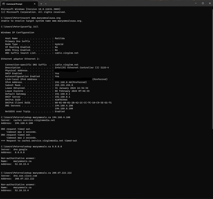Click the tracert www.marysmealsusa.org command line
213x199 pixels.
[x=31, y=18]
